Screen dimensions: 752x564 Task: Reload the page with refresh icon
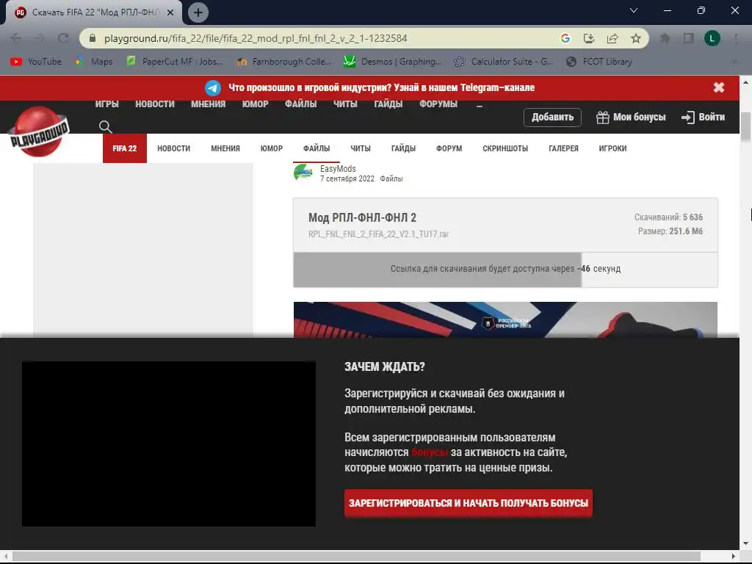(x=63, y=38)
